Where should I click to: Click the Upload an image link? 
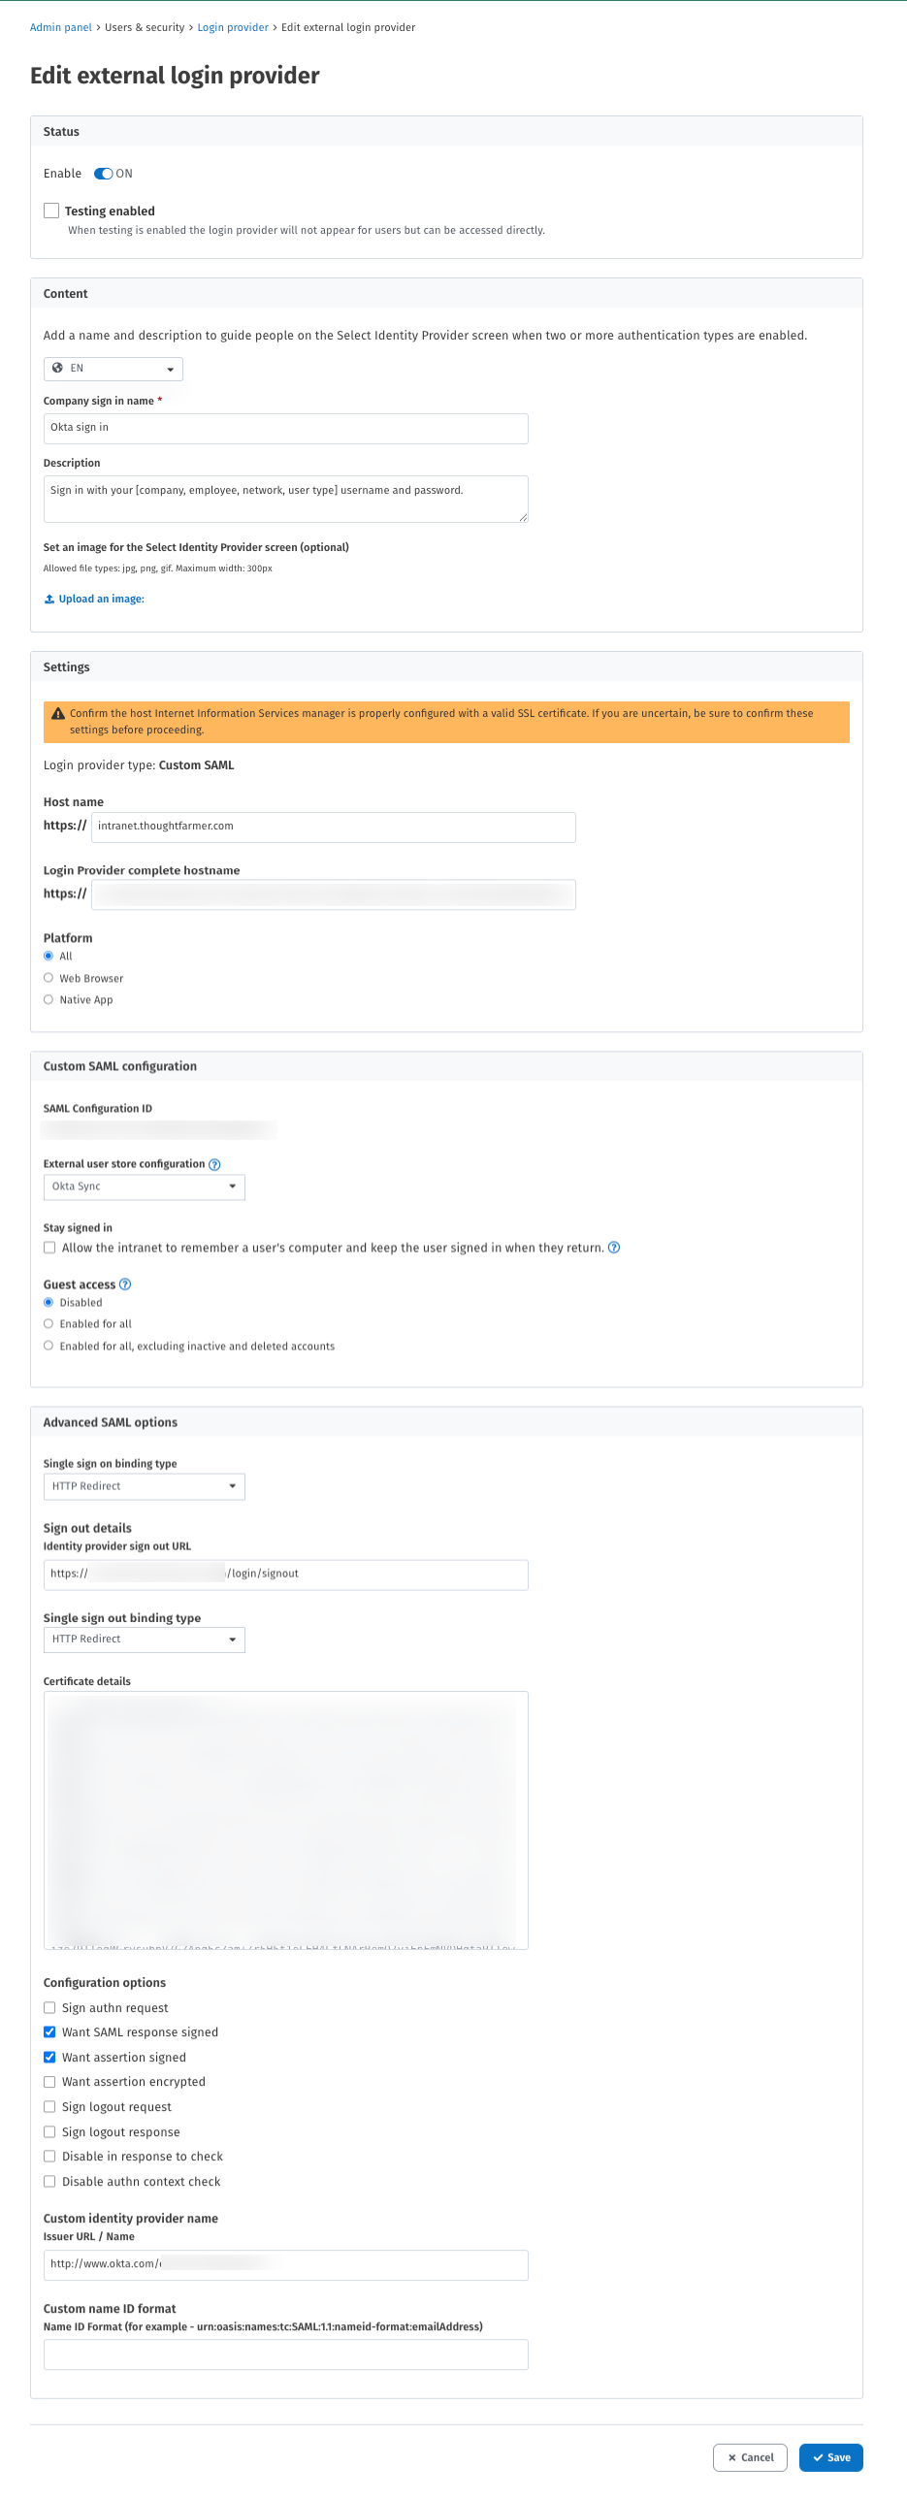100,599
